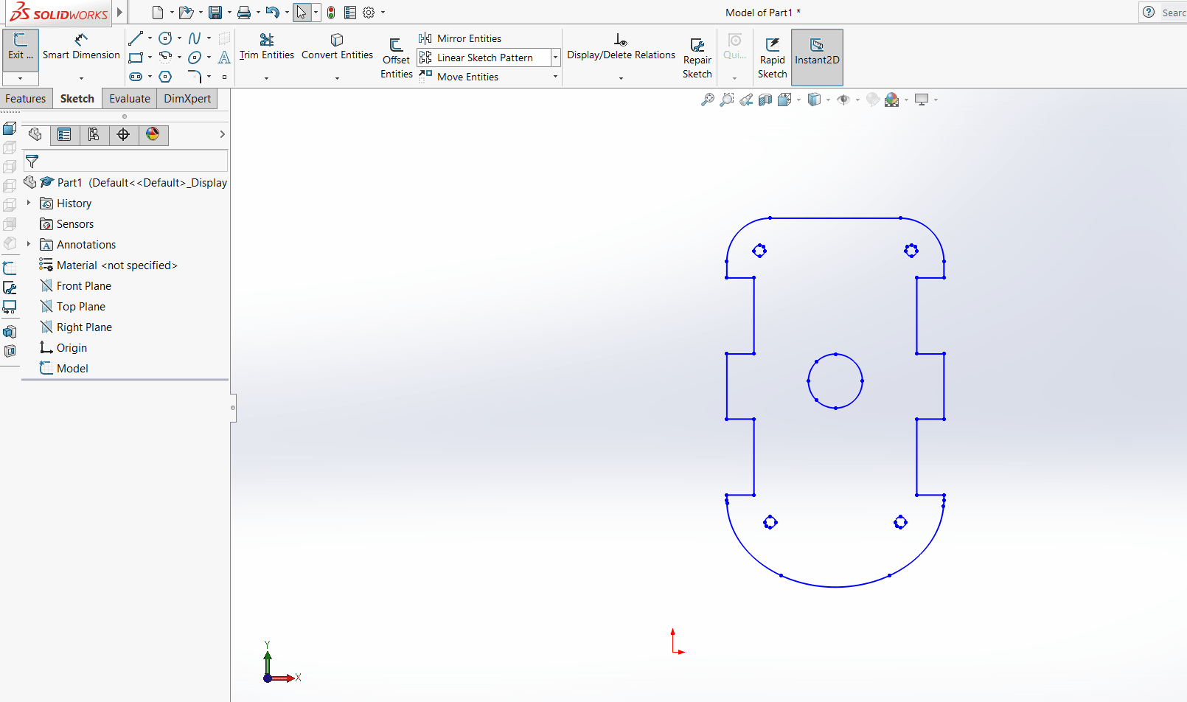
Task: Select the Straight Slot tool
Action: tap(136, 77)
